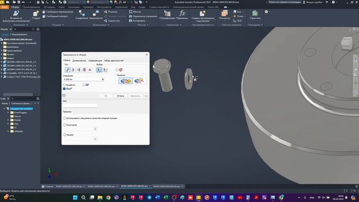
Task: Enable use offset as resting position checkbox
Action: [x=65, y=118]
